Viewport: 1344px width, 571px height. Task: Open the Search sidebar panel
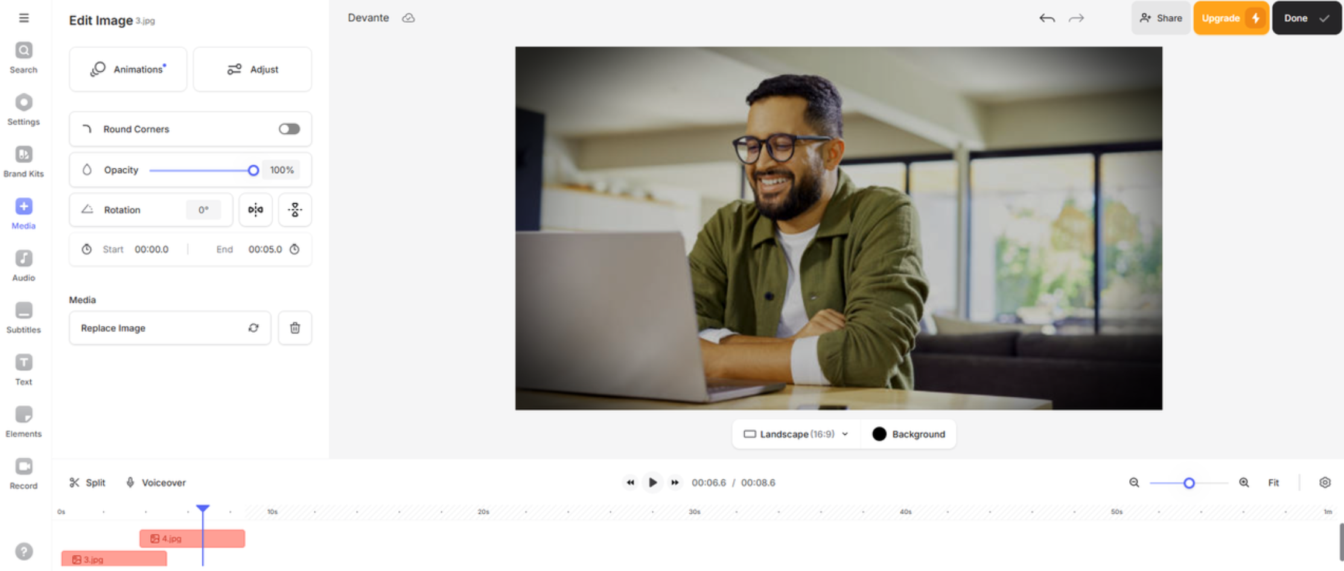point(24,58)
